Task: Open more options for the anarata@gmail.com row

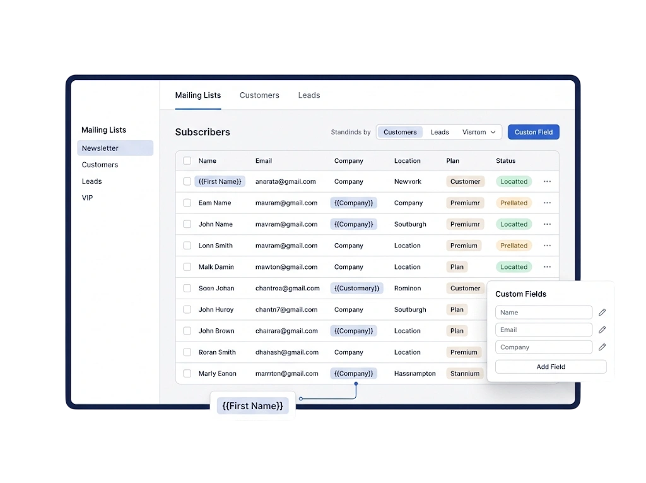Action: point(547,181)
